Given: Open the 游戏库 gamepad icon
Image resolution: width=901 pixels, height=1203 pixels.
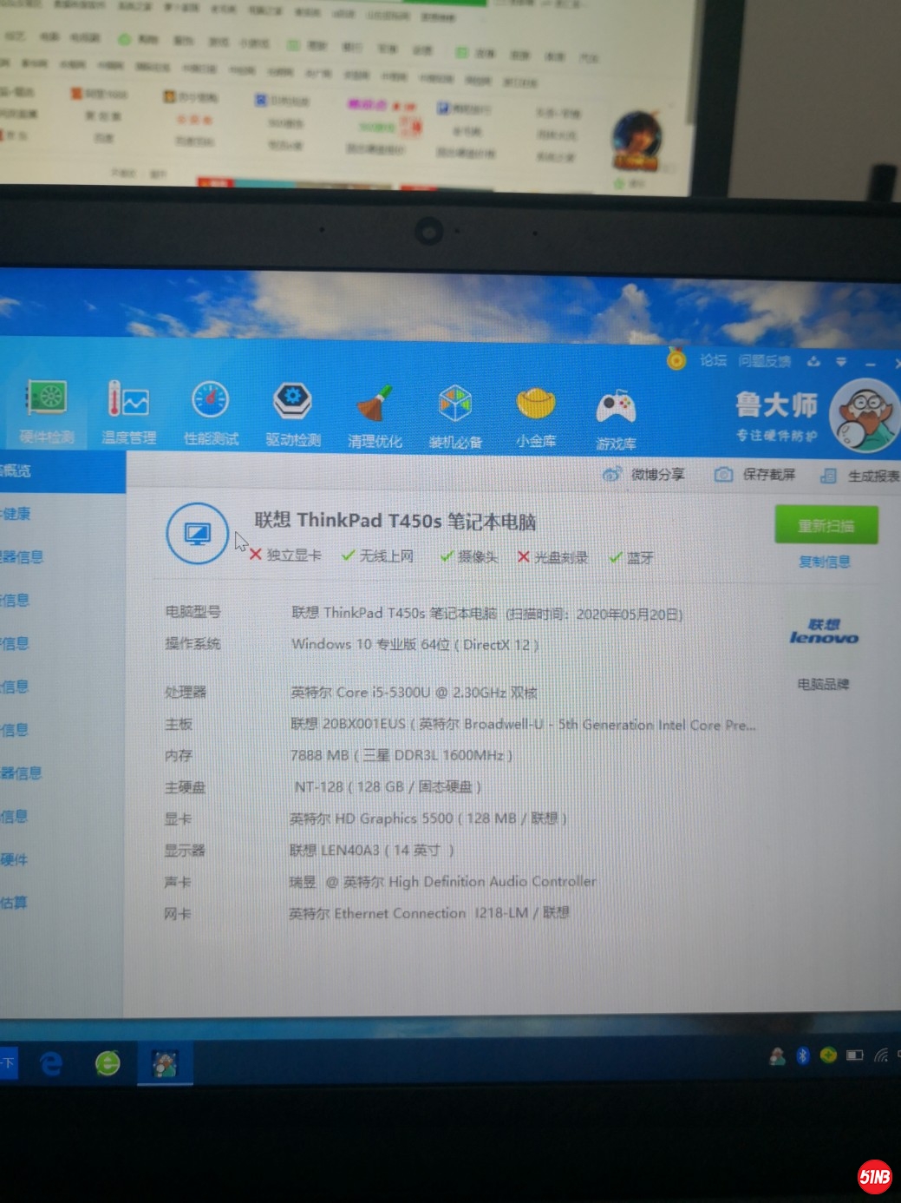Looking at the screenshot, I should point(616,418).
